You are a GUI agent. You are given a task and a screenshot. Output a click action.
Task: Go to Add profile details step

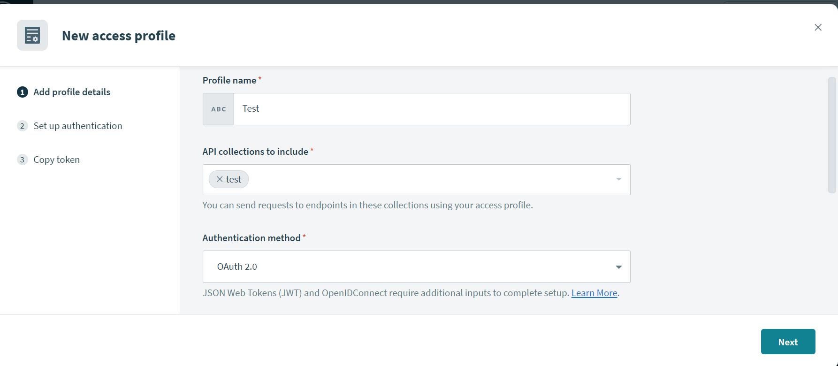tap(72, 92)
